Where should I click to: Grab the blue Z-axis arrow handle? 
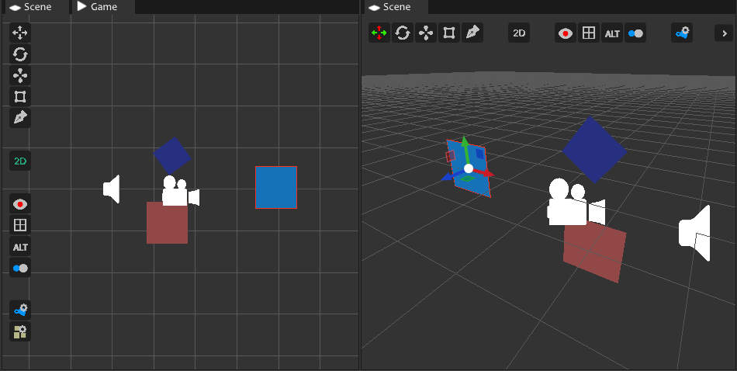pos(448,176)
